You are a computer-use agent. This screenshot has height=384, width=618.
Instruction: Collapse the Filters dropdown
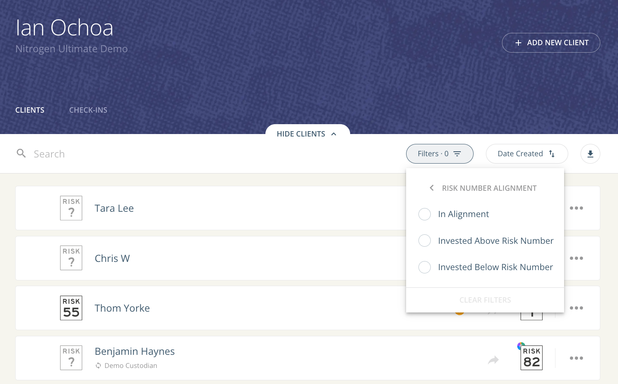coord(439,154)
